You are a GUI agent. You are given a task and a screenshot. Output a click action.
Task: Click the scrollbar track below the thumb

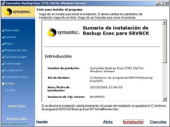[x=164, y=80]
